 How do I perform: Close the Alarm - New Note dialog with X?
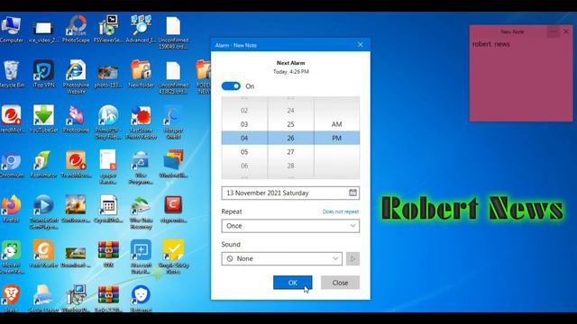(361, 45)
